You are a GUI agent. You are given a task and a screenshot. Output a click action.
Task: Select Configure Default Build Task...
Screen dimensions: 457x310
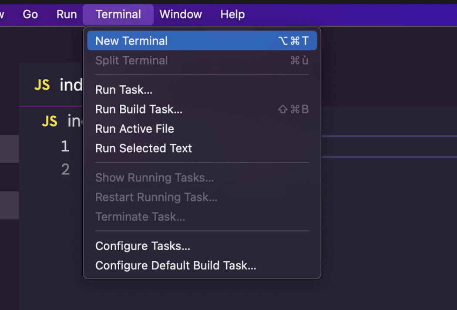tap(176, 266)
